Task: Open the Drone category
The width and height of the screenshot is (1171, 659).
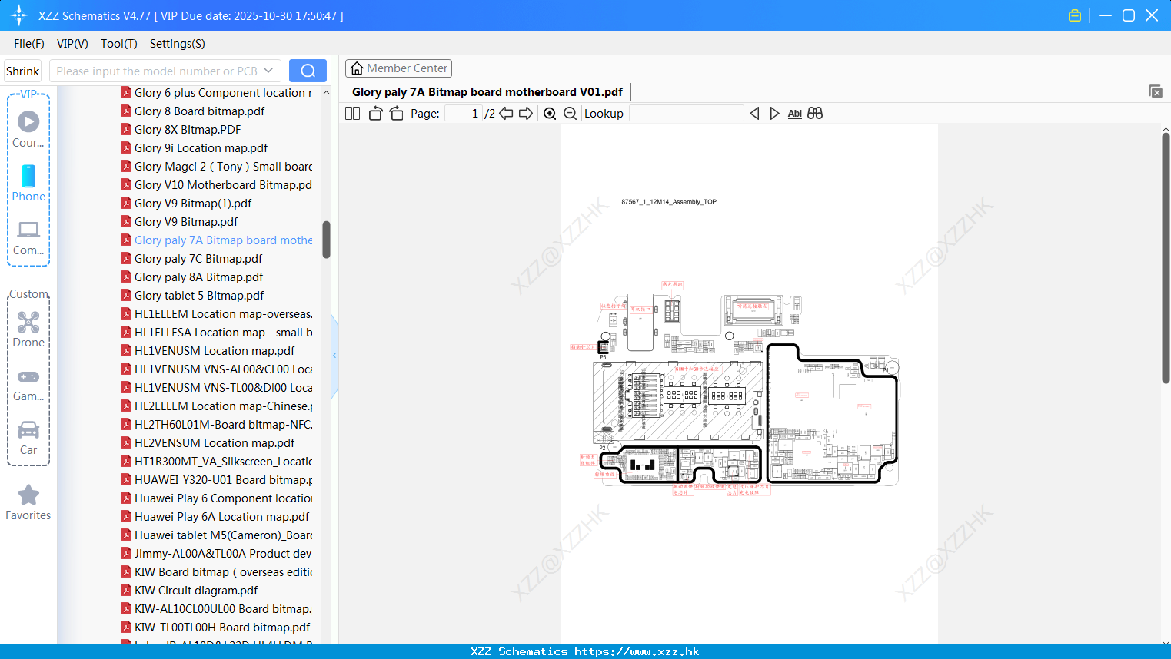Action: [28, 329]
